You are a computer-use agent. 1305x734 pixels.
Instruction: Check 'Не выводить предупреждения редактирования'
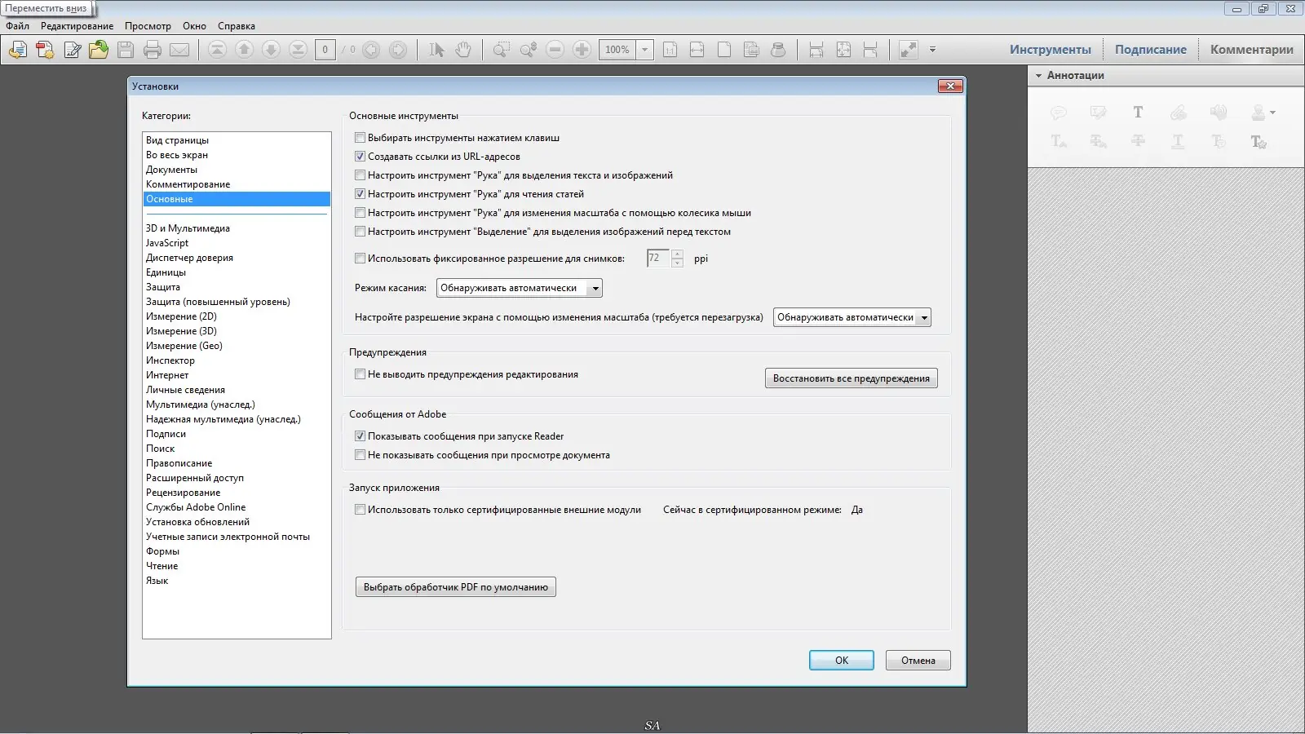click(360, 374)
